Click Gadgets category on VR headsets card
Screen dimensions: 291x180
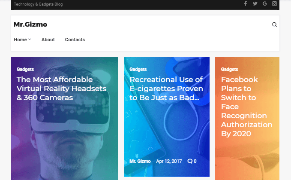point(25,69)
